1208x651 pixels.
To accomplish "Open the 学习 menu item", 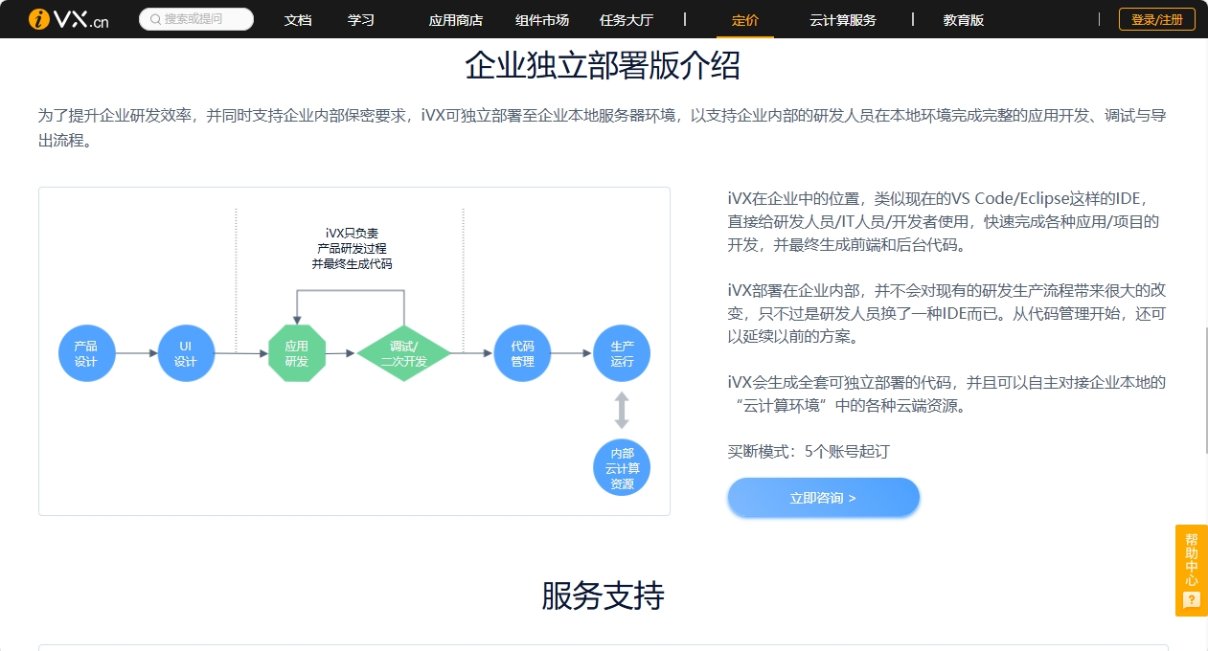I will pos(361,19).
